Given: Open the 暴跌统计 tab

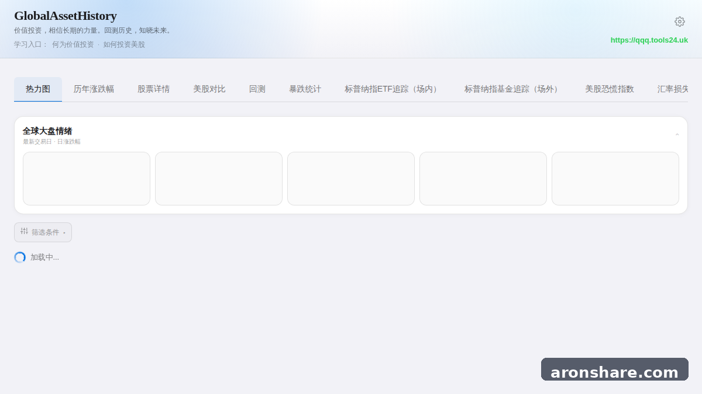Looking at the screenshot, I should pos(305,89).
